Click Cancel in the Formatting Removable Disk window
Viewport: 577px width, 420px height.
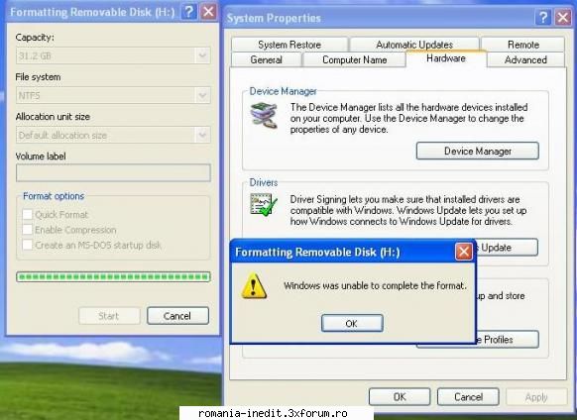pos(177,316)
